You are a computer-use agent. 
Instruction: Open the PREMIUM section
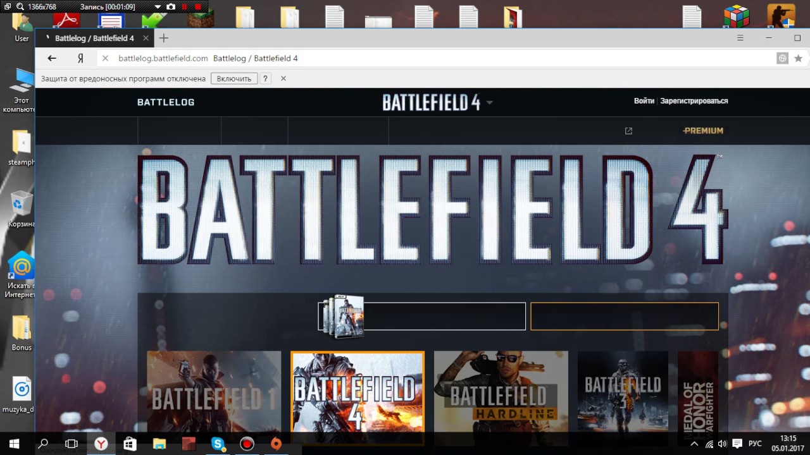[x=703, y=131]
